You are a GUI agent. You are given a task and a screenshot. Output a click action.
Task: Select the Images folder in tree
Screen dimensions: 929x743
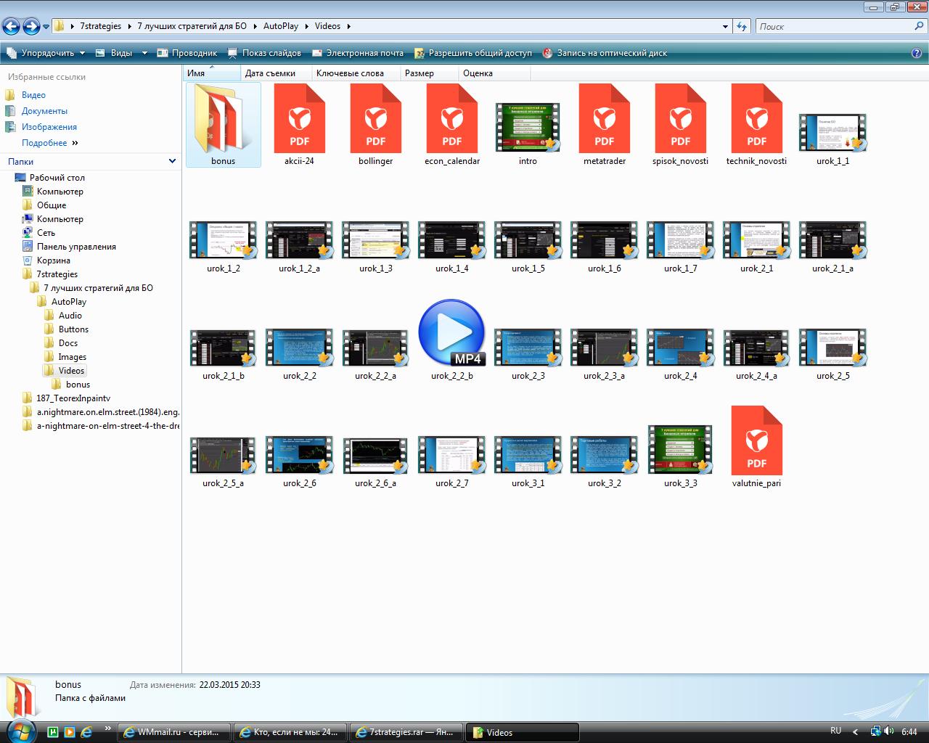click(x=72, y=357)
